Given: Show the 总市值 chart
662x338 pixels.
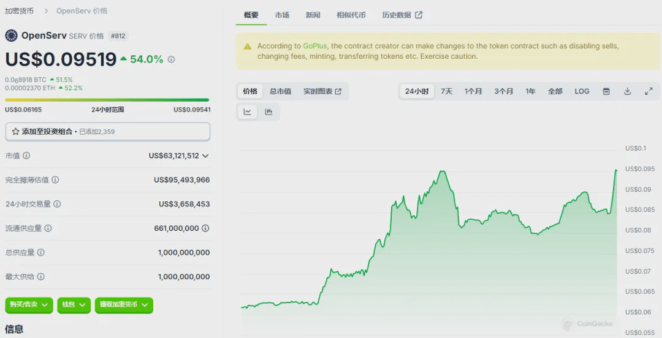Looking at the screenshot, I should 280,91.
